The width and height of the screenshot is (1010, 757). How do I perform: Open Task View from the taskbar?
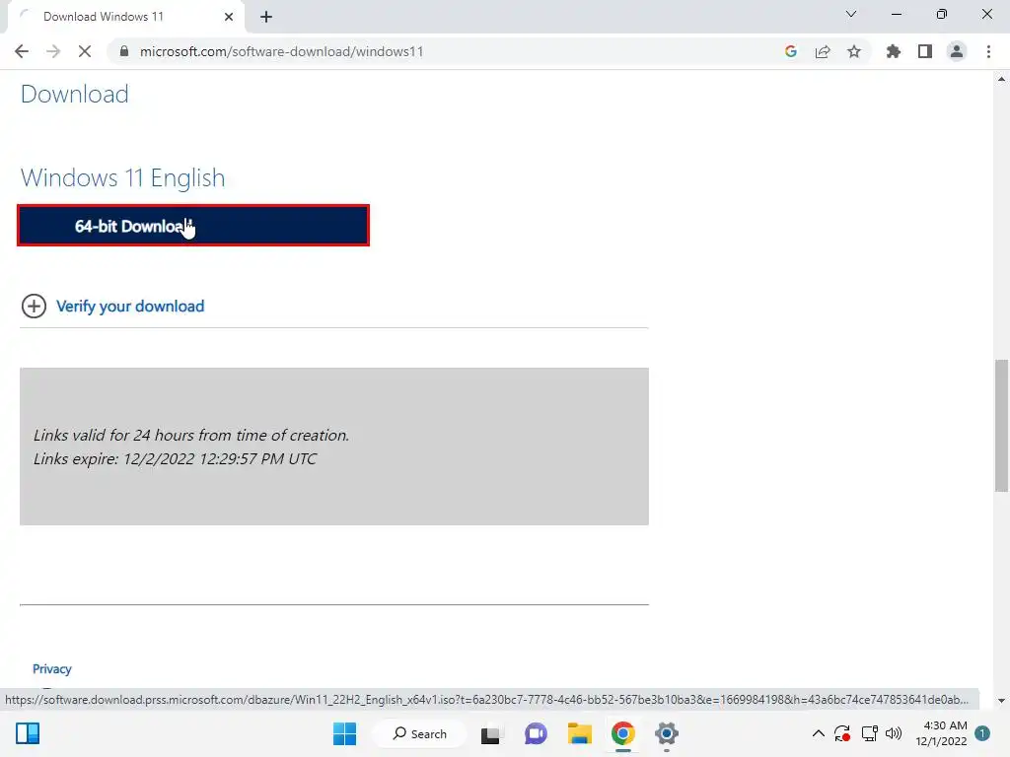coord(491,733)
